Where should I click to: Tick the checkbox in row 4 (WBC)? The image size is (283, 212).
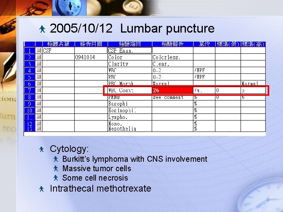[x=39, y=70]
